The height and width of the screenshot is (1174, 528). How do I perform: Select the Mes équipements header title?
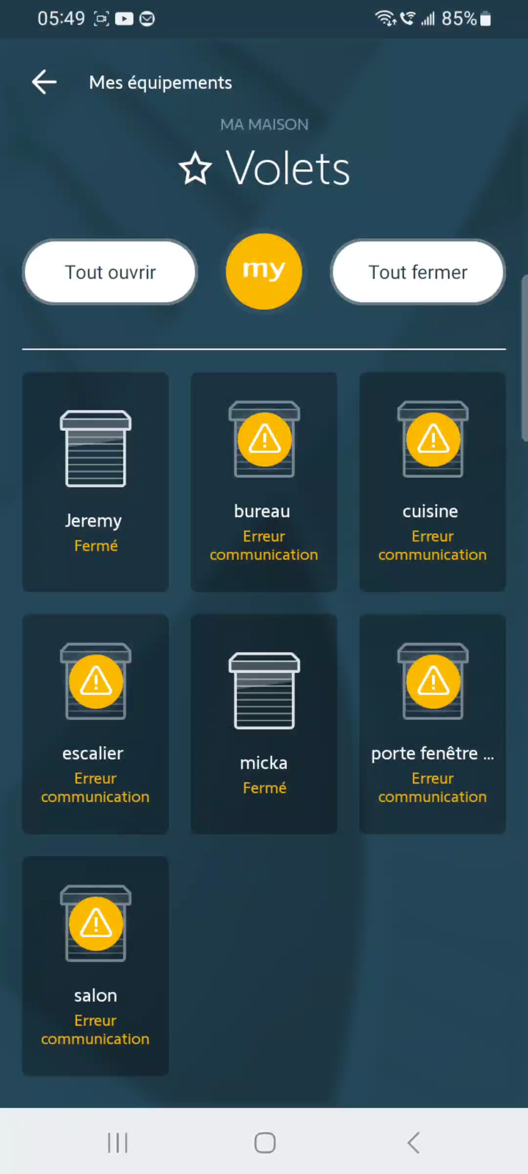pos(160,83)
